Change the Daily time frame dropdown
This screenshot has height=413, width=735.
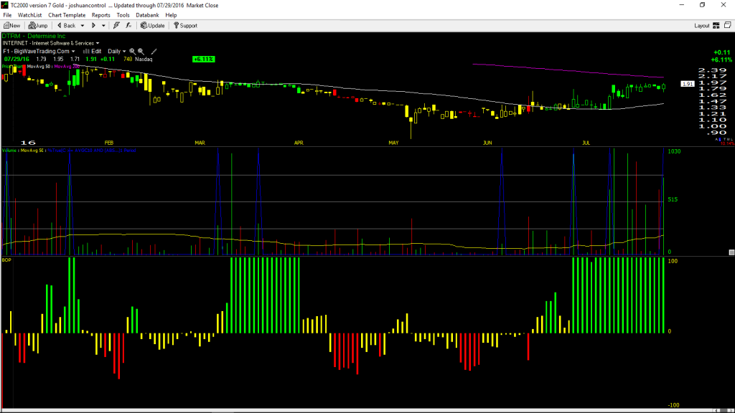tap(117, 52)
